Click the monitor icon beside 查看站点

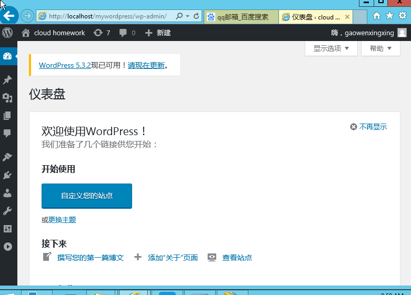(x=212, y=257)
